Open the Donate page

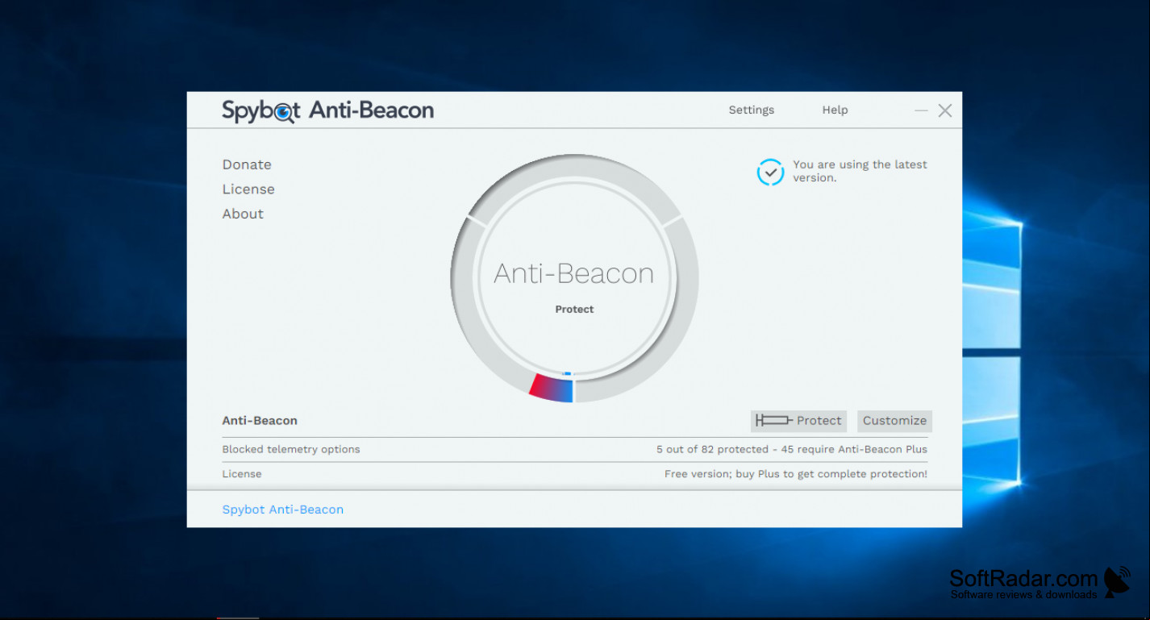coord(247,164)
